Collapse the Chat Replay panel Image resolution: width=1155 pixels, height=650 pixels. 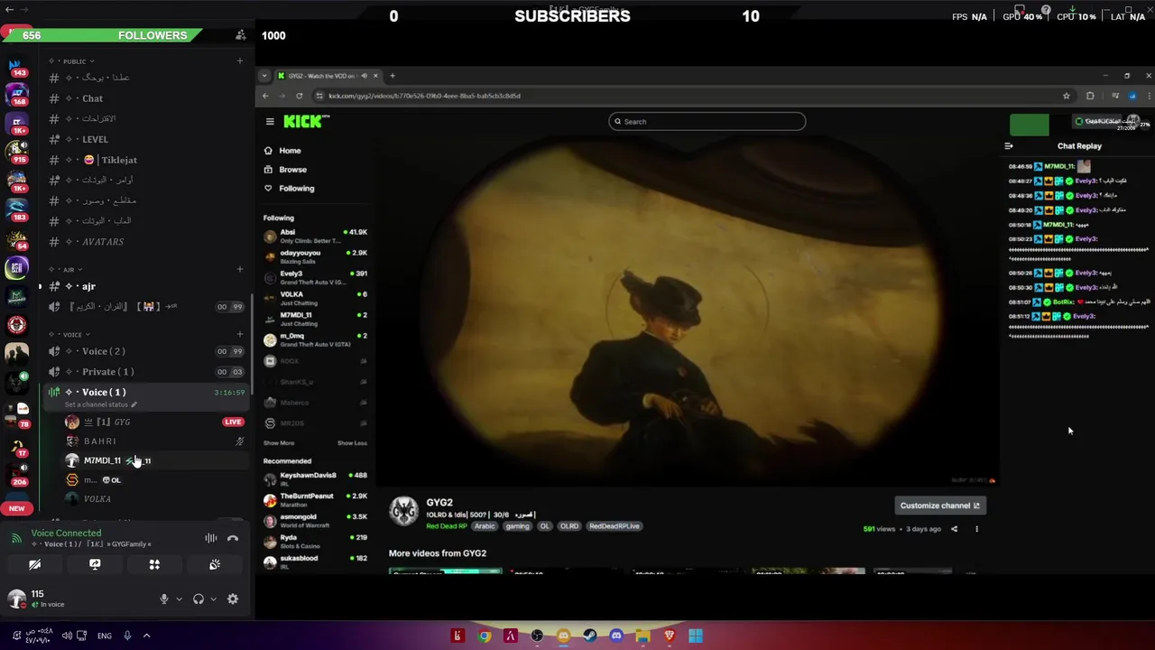point(1009,146)
